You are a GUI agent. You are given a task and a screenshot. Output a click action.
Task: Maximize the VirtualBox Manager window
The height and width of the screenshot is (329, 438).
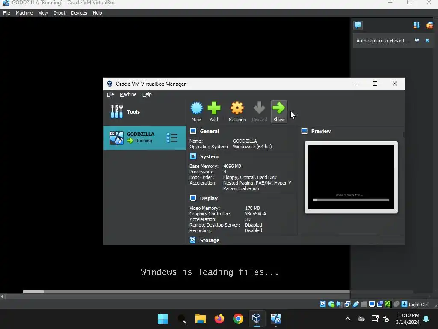375,84
